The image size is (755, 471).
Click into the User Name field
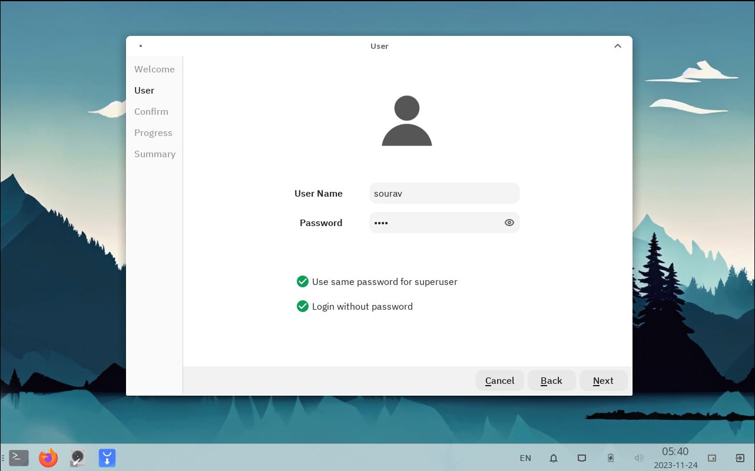444,193
